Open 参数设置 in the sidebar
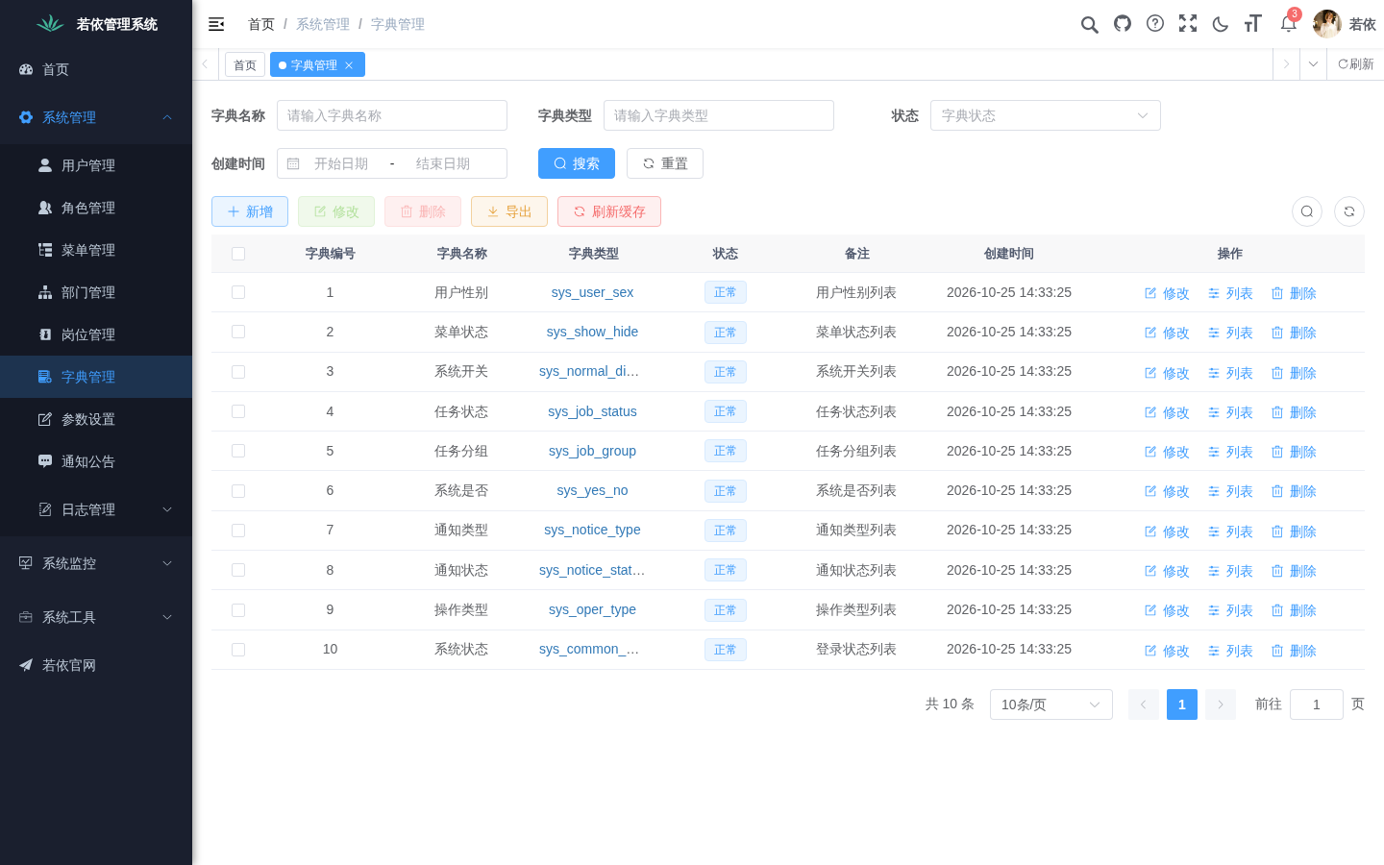The width and height of the screenshot is (1384, 865). (x=96, y=419)
